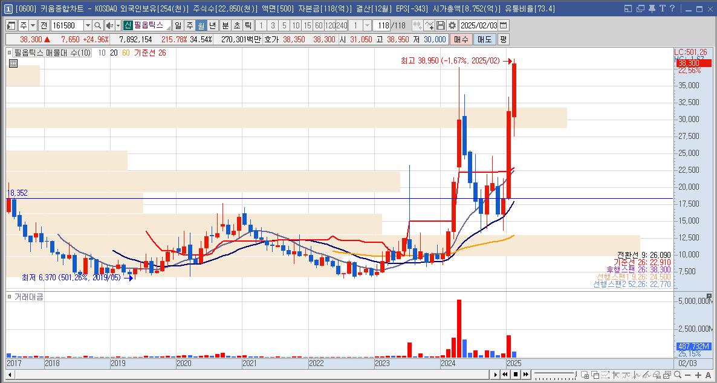This screenshot has height=383, width=717.
Task: Open the side panel toggle icon
Action: click(12, 25)
